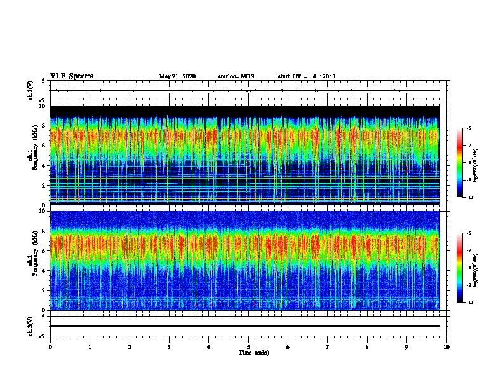Click the "9" tick on the time axis
This screenshot has width=503, height=389.
pos(406,347)
